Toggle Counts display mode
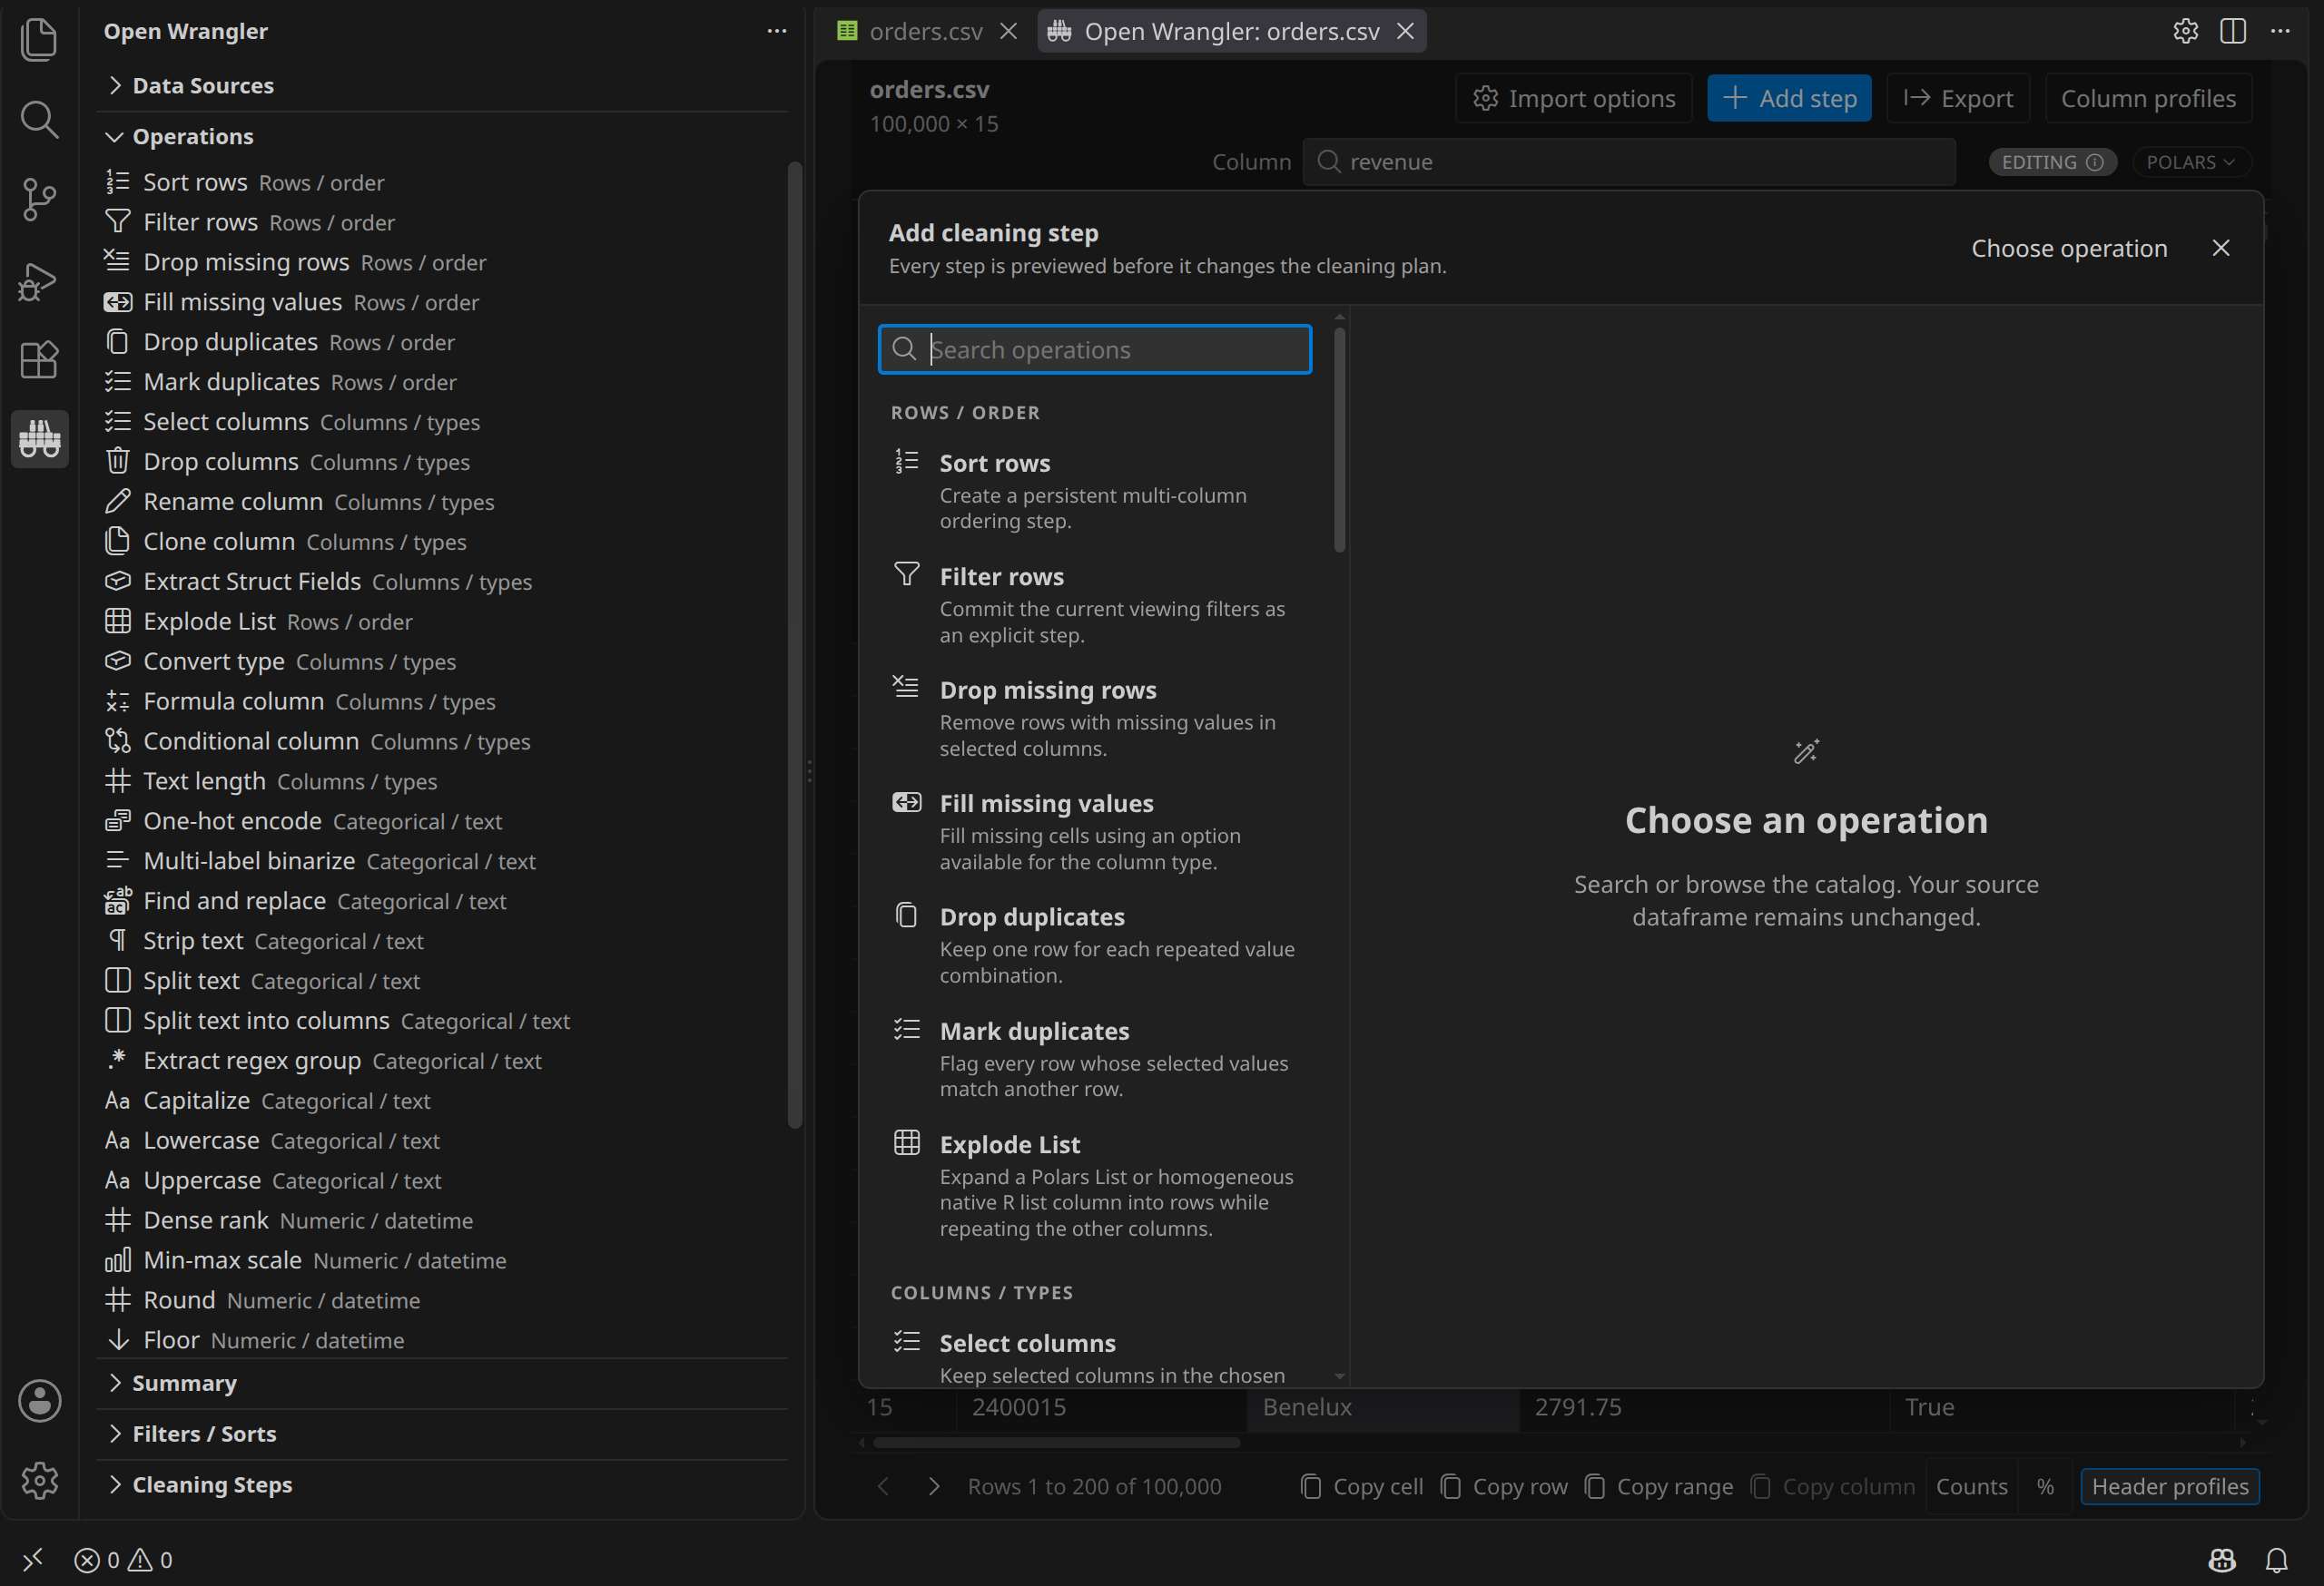This screenshot has height=1586, width=2324. [x=1971, y=1486]
